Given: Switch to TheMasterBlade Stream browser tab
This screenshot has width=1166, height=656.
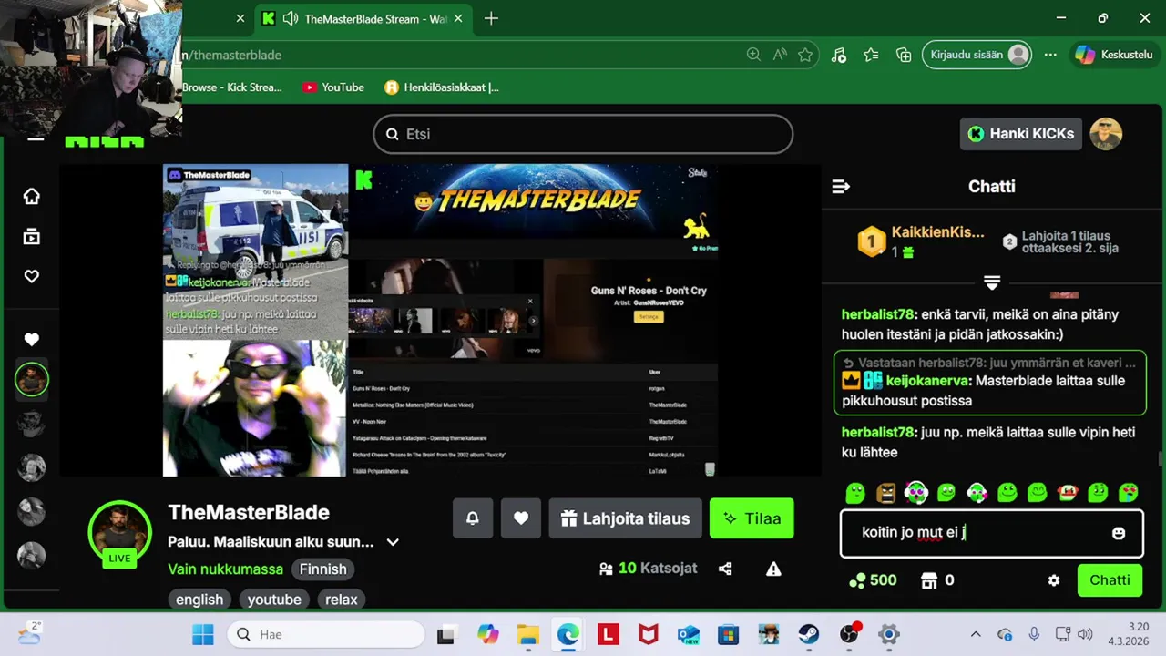Looking at the screenshot, I should 363,18.
